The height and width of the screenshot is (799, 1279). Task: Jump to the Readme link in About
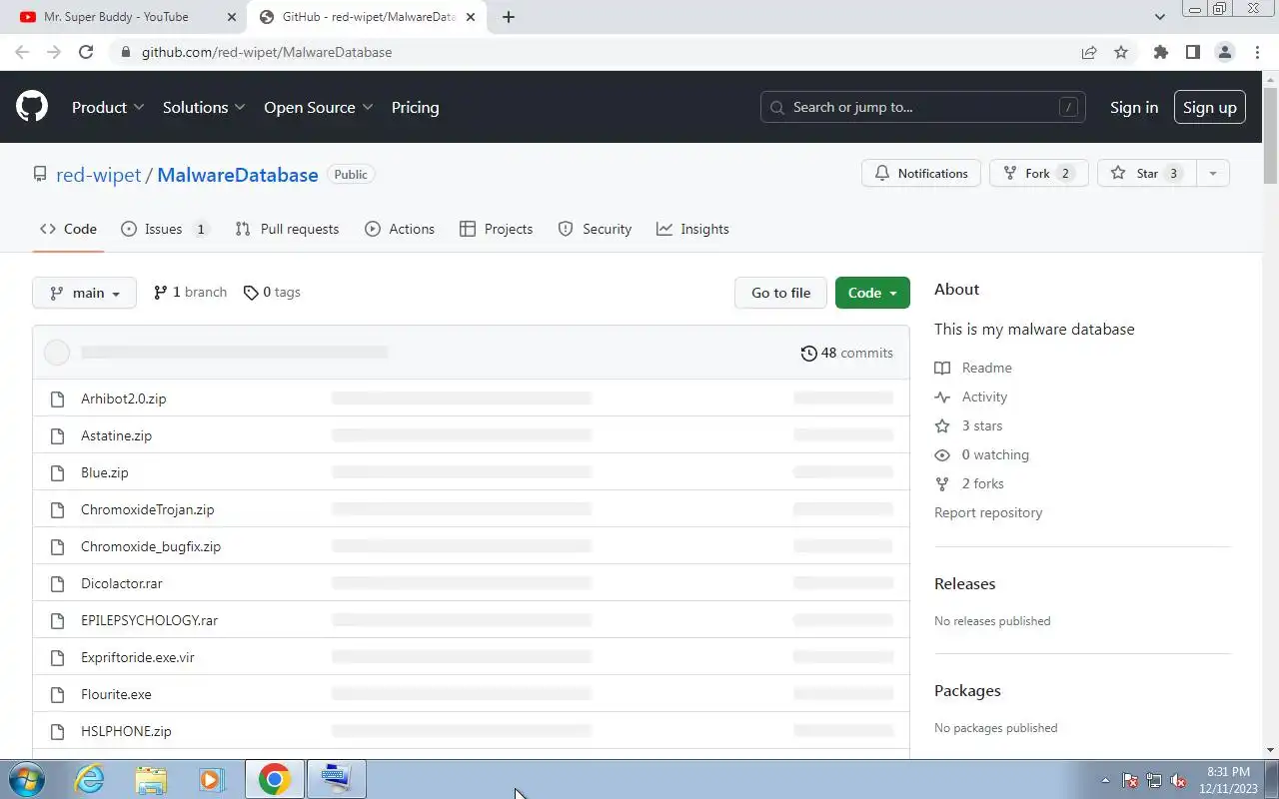(x=973, y=368)
